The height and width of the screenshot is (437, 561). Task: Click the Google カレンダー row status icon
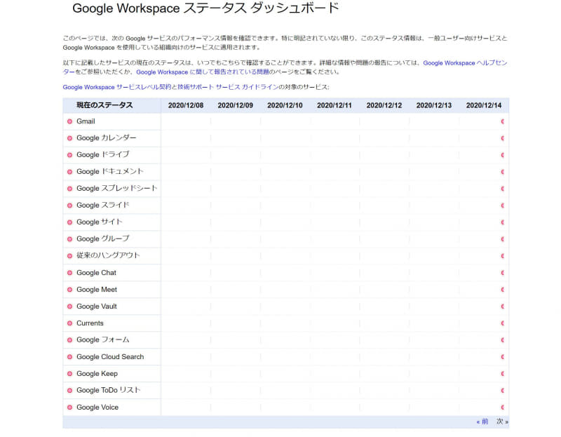click(69, 138)
